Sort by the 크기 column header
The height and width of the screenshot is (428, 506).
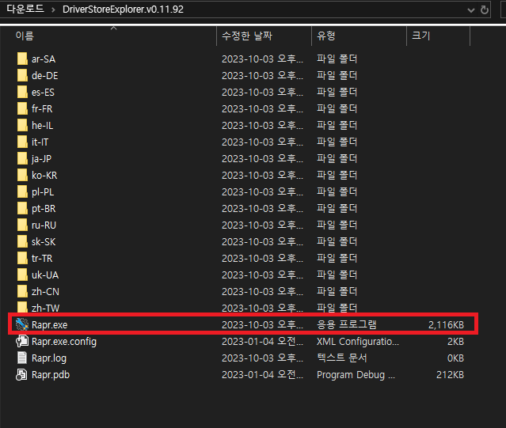point(420,36)
